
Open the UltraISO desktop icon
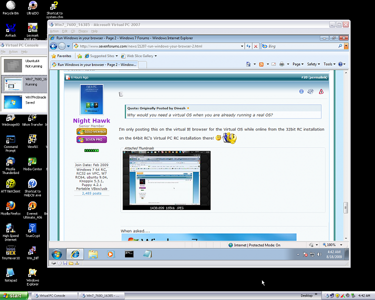[x=33, y=8]
